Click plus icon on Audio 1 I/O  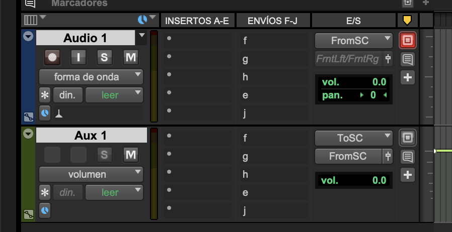[x=407, y=78]
